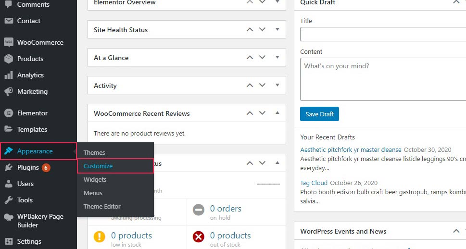Click the Users person icon
The height and width of the screenshot is (249, 466).
pyautogui.click(x=9, y=184)
